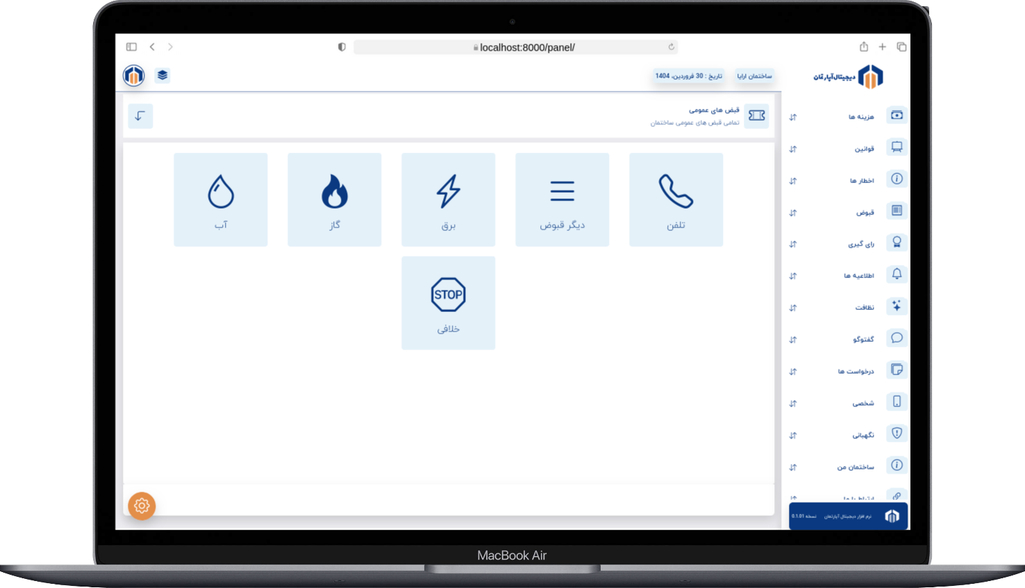The width and height of the screenshot is (1025, 588).
Task: Open the قبوض menu in sidebar
Action: click(x=865, y=212)
